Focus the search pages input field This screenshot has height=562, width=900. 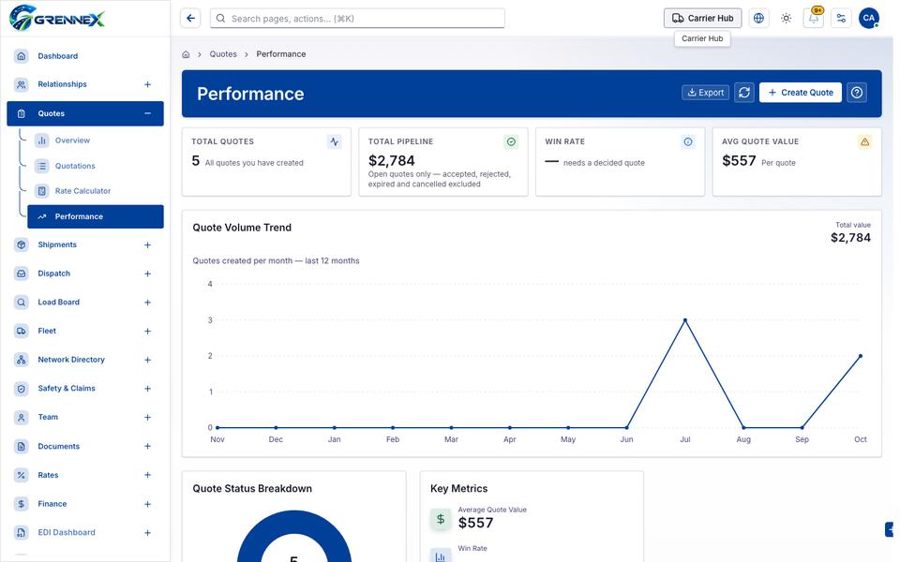pos(357,19)
